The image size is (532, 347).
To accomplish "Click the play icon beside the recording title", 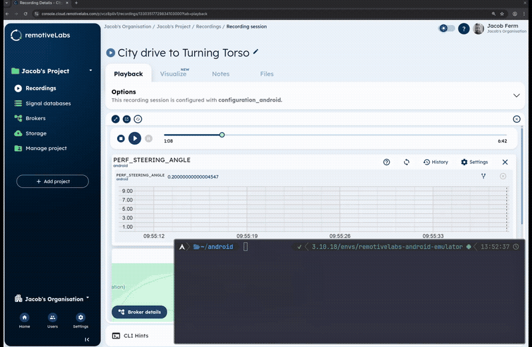I will pyautogui.click(x=110, y=53).
